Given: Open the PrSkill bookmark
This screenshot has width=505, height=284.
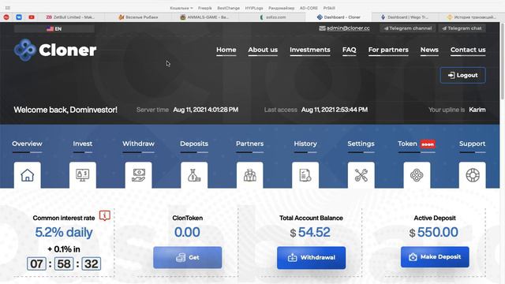Looking at the screenshot, I should (329, 8).
